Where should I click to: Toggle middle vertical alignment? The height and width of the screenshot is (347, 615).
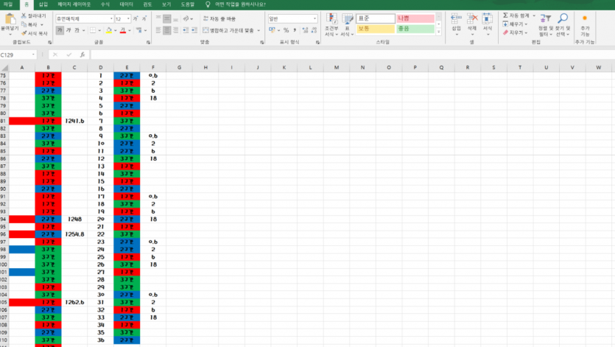coord(167,18)
